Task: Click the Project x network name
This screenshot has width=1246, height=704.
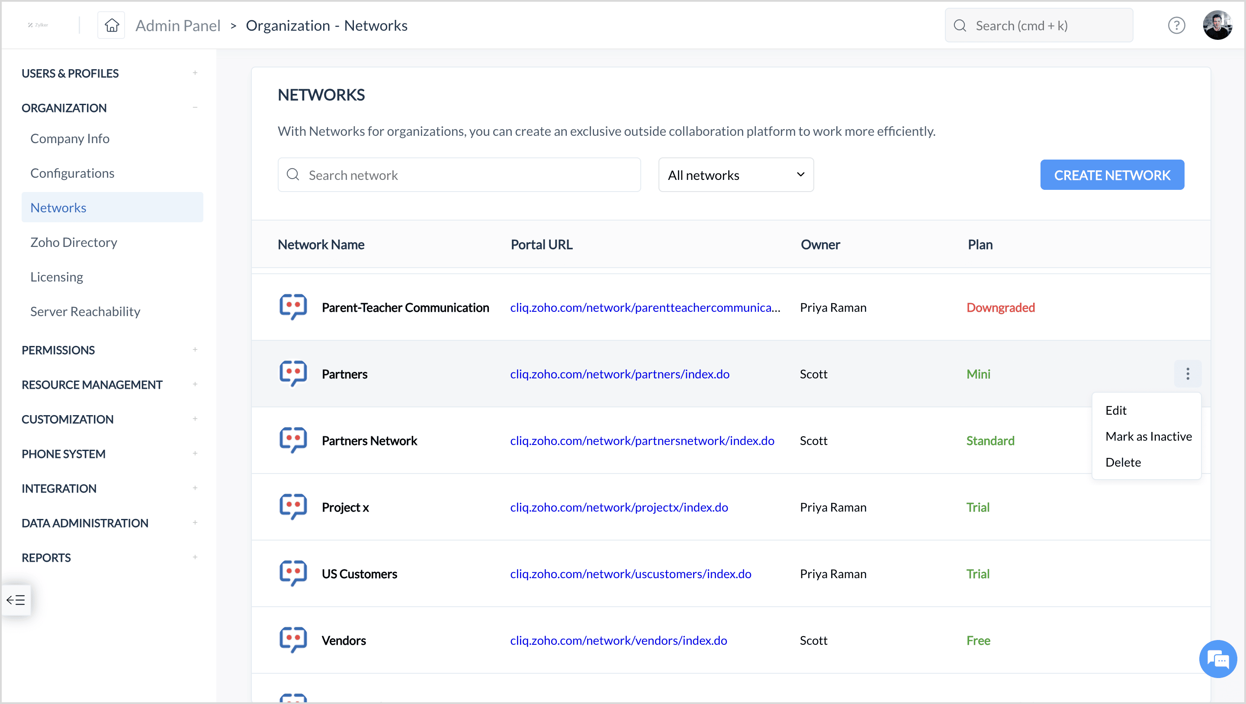Action: coord(345,507)
